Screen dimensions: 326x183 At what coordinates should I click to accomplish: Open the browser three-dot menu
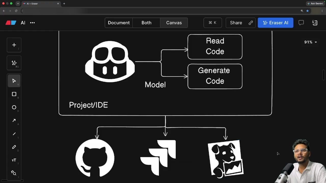322,11
